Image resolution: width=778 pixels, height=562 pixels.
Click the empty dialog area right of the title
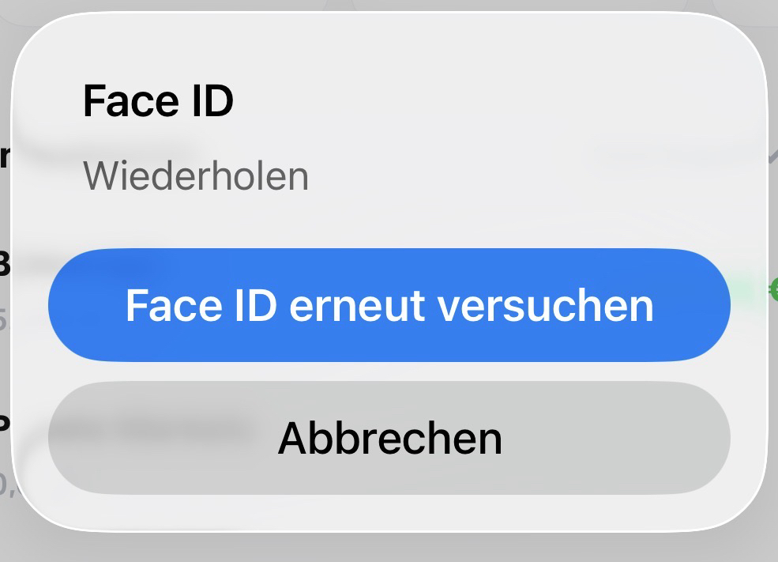(490, 101)
